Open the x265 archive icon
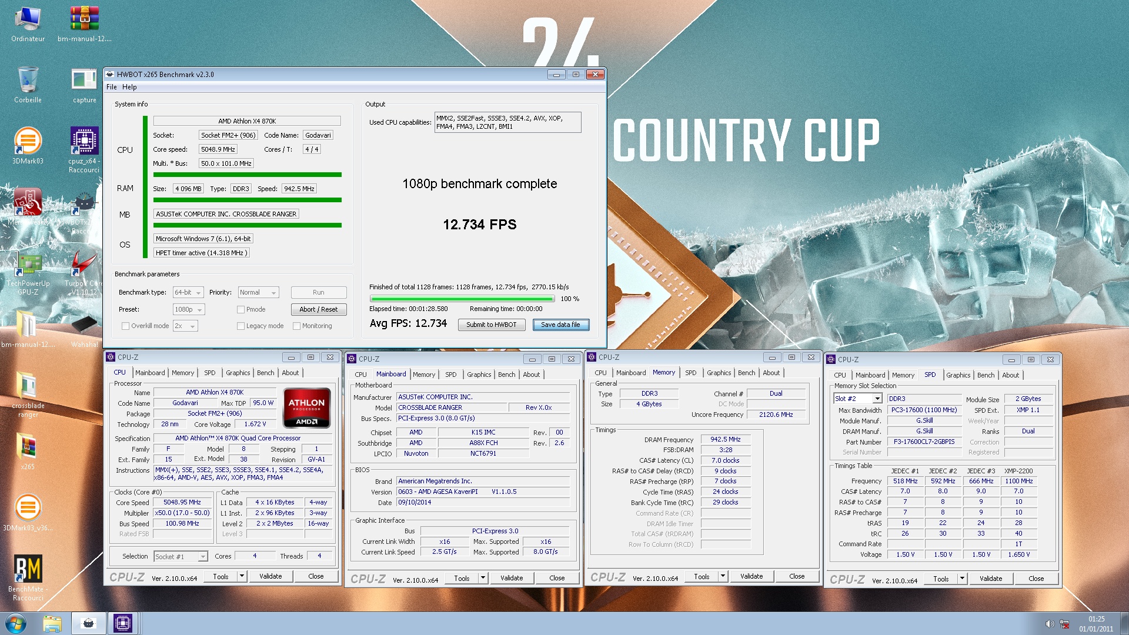Viewport: 1129px width, 635px height. (28, 452)
